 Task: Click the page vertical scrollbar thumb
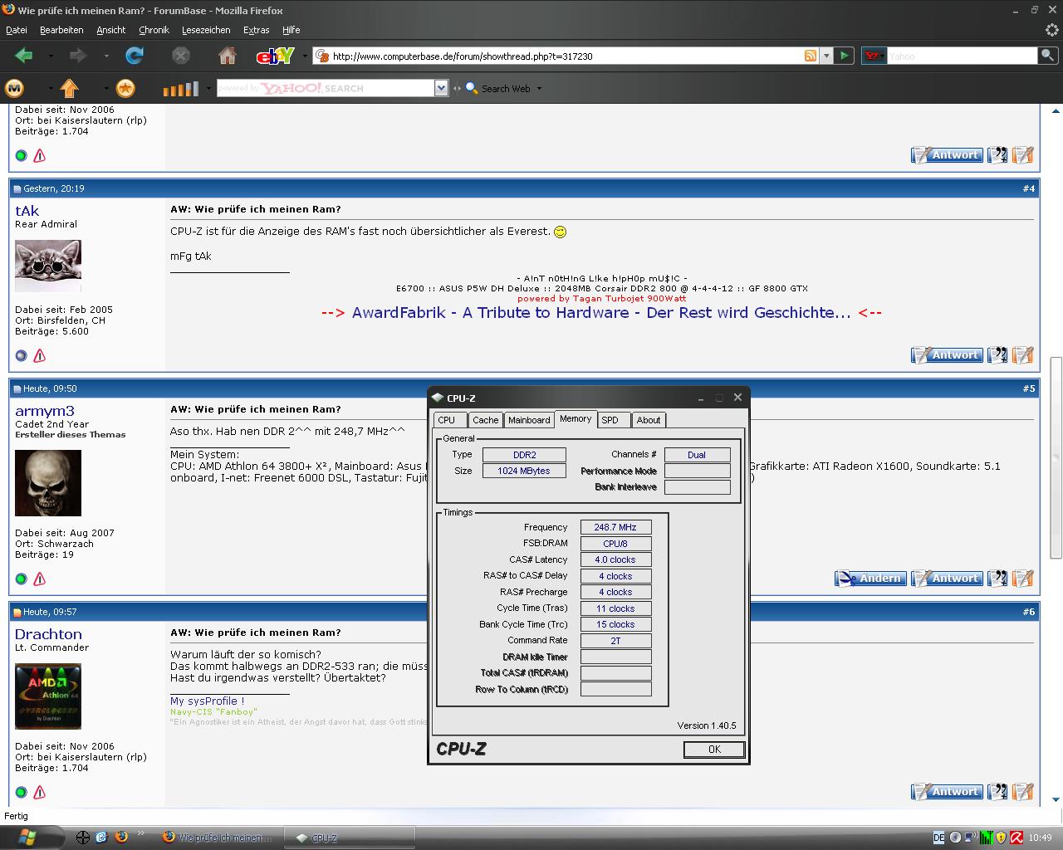1056,457
